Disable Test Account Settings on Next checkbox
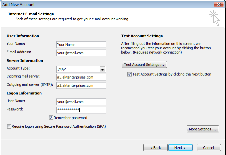 pyautogui.click(x=129, y=75)
